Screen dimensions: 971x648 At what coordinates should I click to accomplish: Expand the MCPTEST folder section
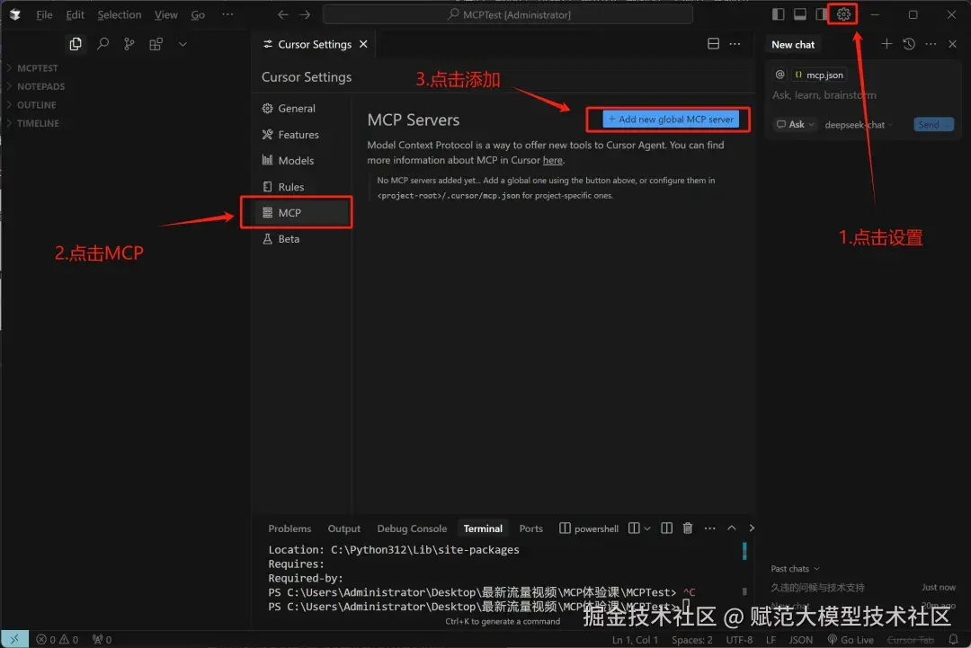point(37,68)
